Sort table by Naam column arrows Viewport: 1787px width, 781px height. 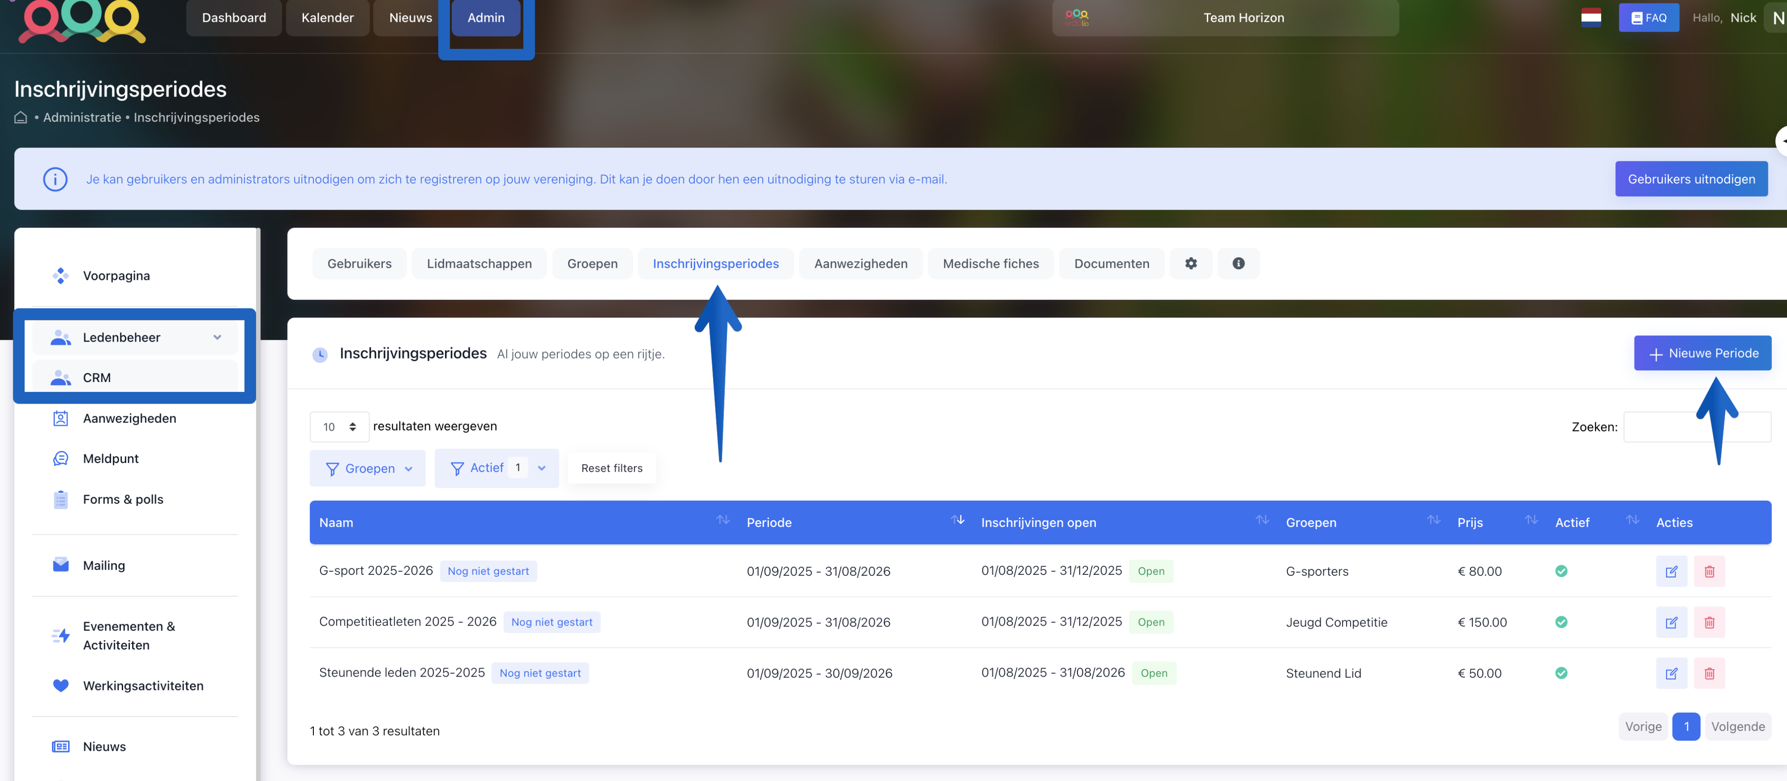click(x=723, y=520)
